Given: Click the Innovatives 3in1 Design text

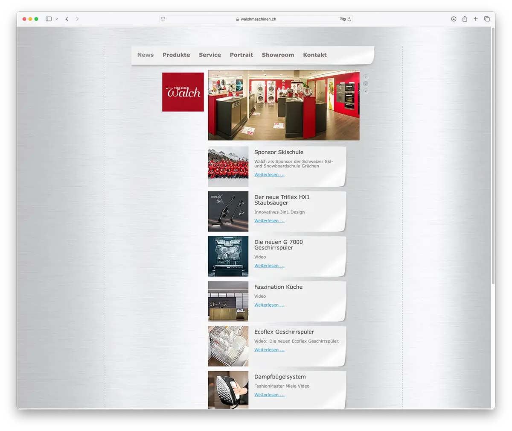Looking at the screenshot, I should (279, 212).
